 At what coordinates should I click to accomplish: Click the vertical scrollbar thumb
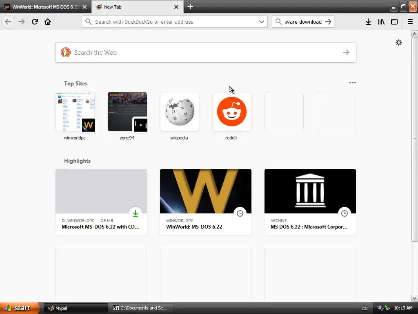pyautogui.click(x=414, y=139)
